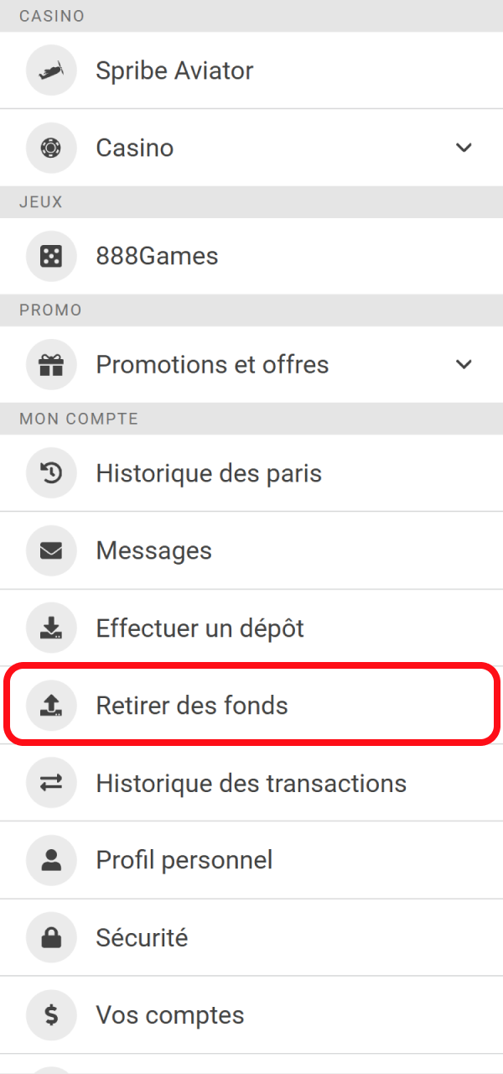Click the 888Games dice icon
The height and width of the screenshot is (1074, 503).
51,256
